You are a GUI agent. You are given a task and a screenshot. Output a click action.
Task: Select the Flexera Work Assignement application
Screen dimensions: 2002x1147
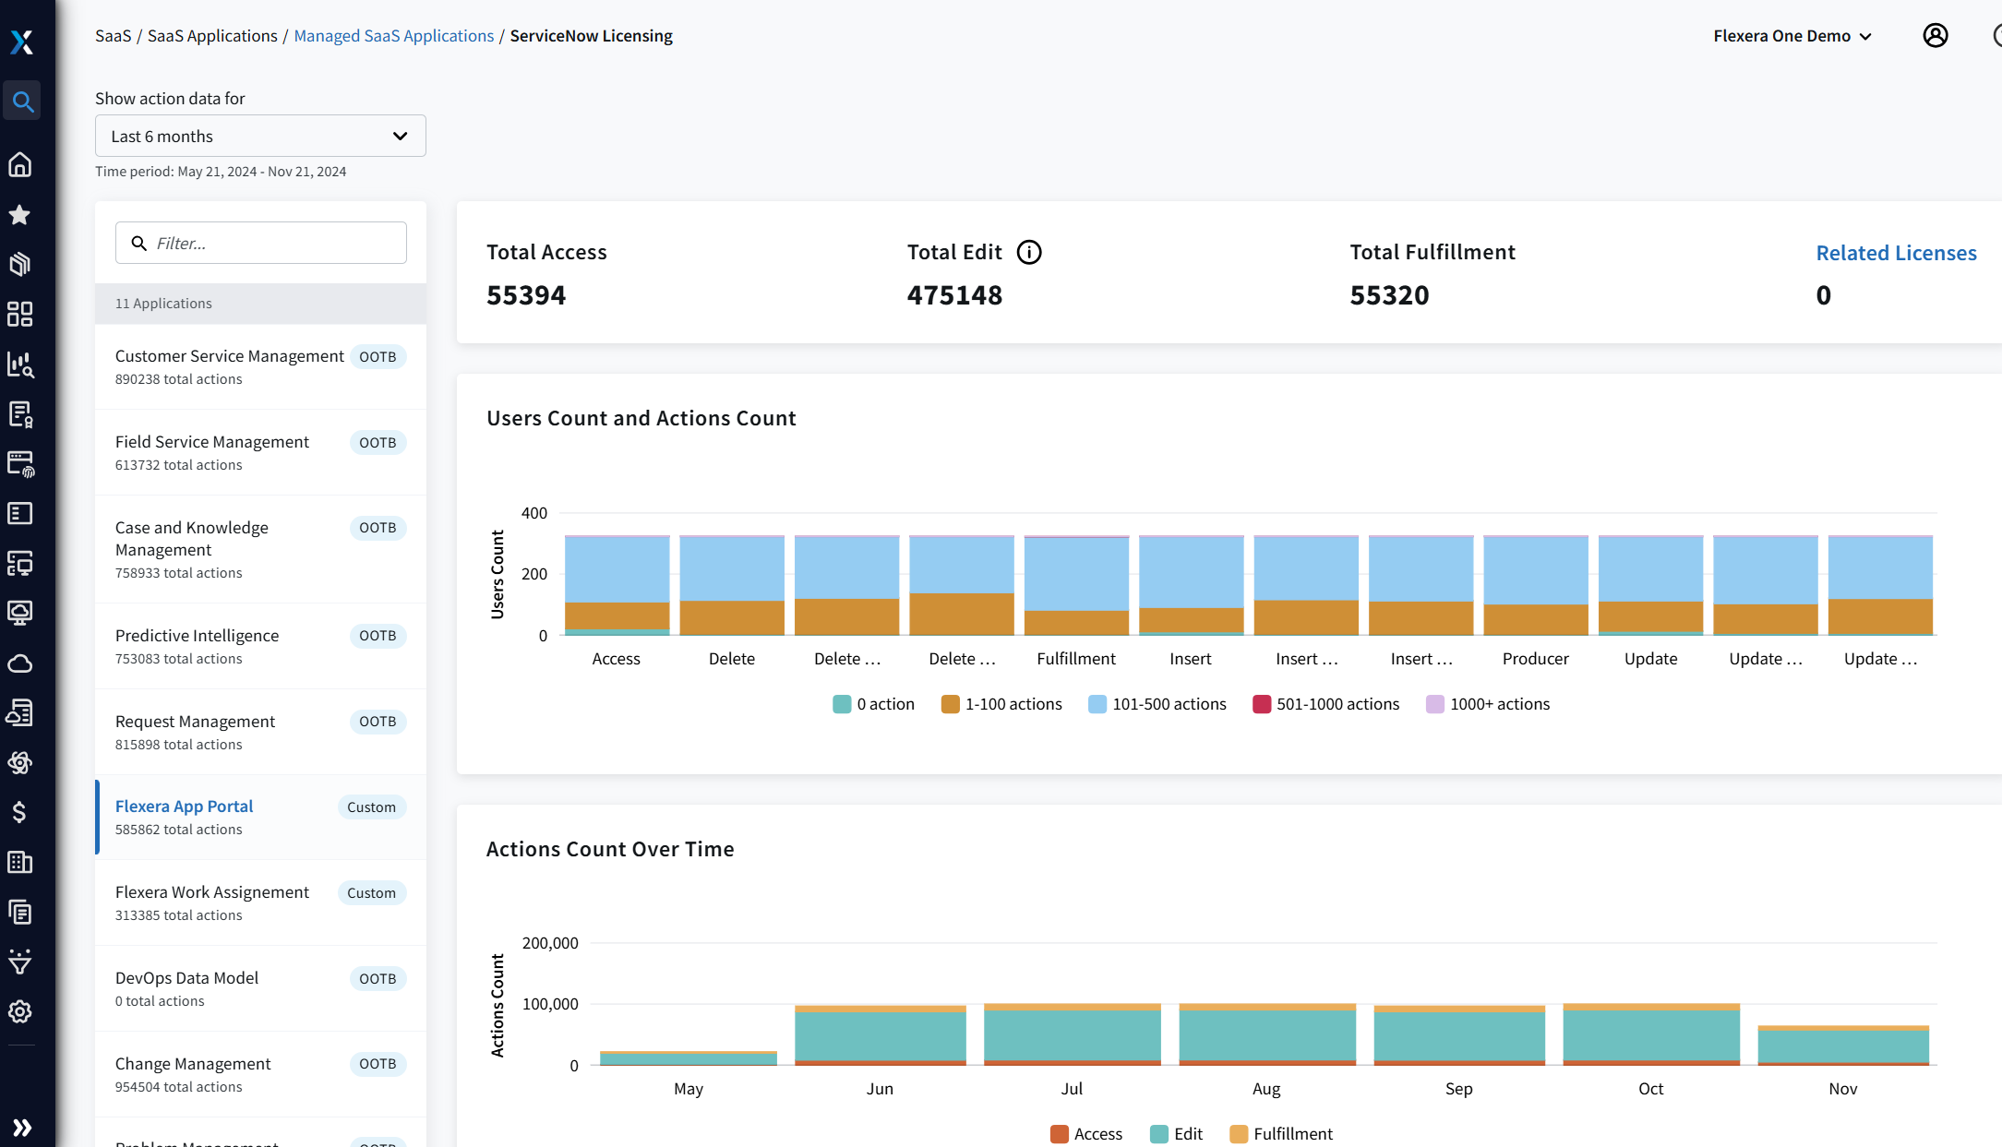tap(212, 892)
